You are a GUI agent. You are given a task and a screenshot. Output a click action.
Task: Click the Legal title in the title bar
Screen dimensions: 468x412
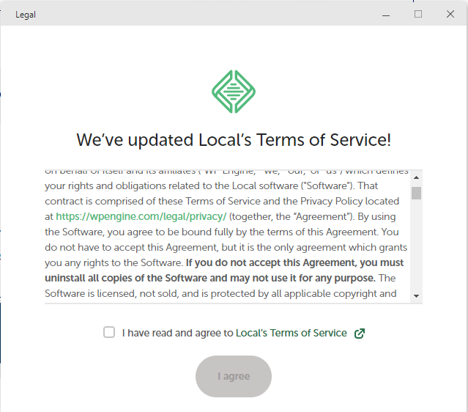(x=26, y=14)
